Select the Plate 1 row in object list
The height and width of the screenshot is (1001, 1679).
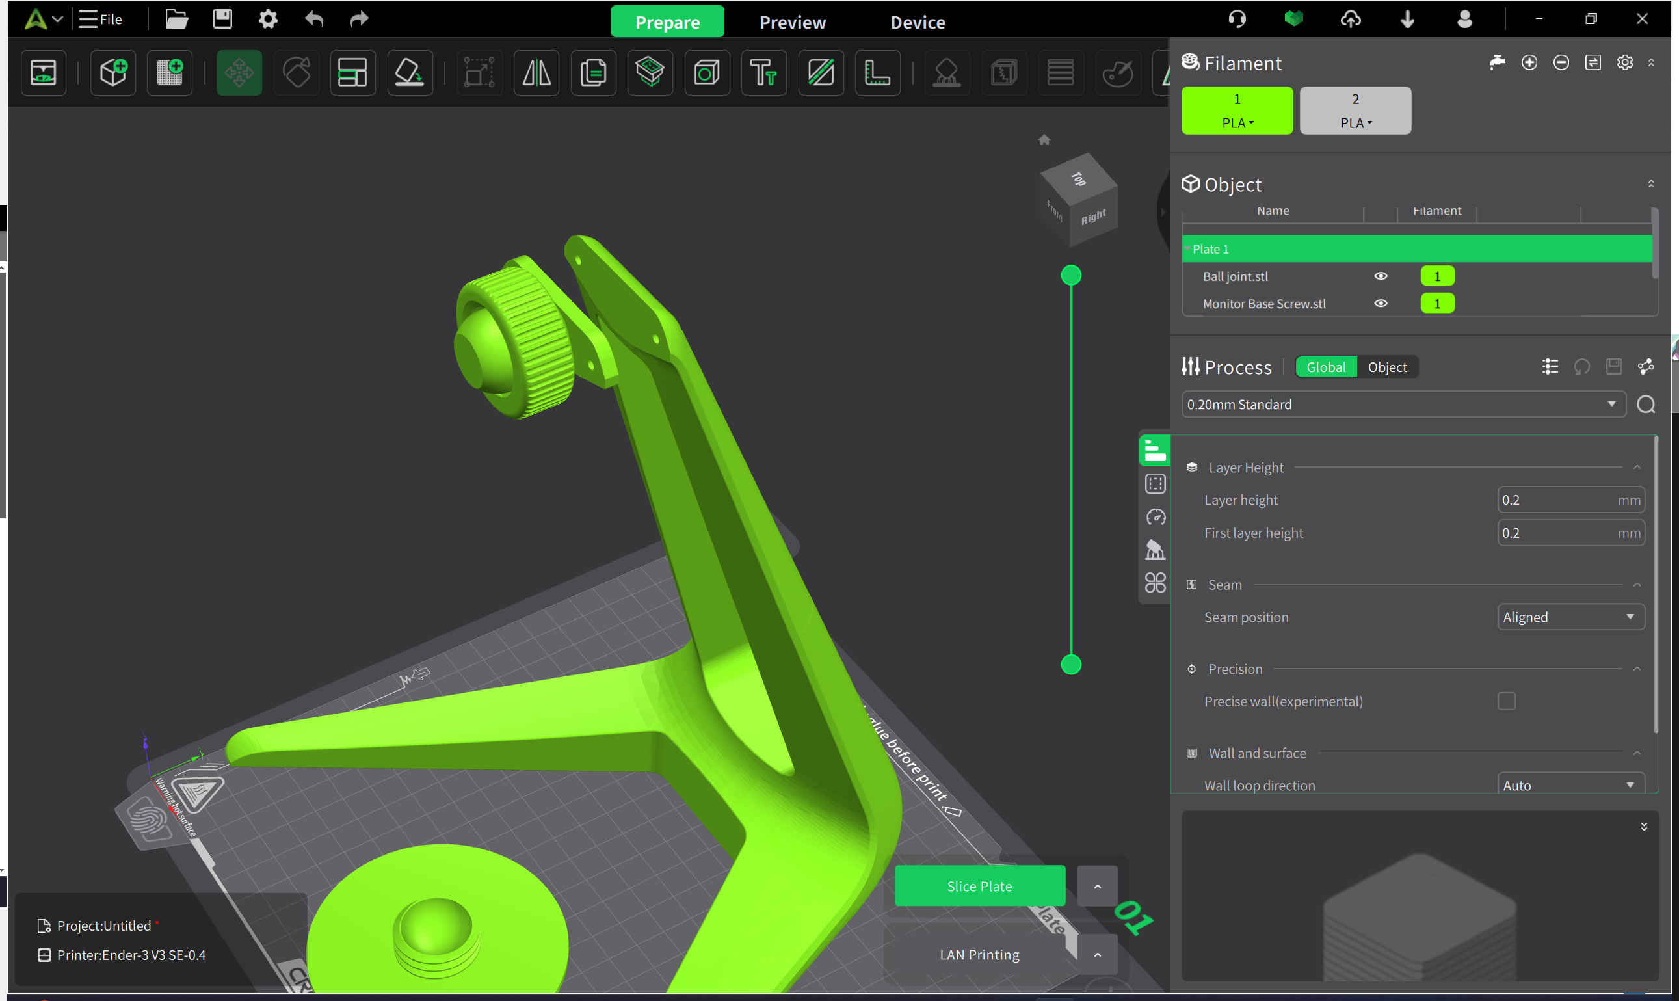(x=1417, y=249)
